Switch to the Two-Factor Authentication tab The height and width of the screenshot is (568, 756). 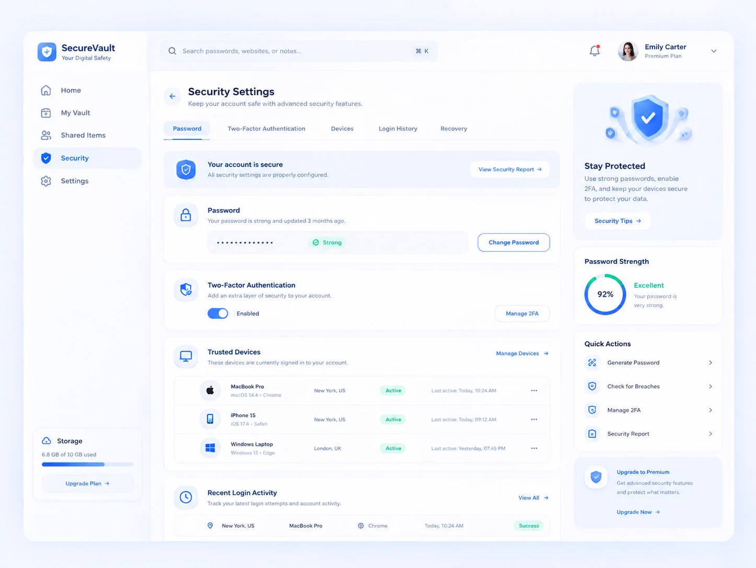click(266, 129)
